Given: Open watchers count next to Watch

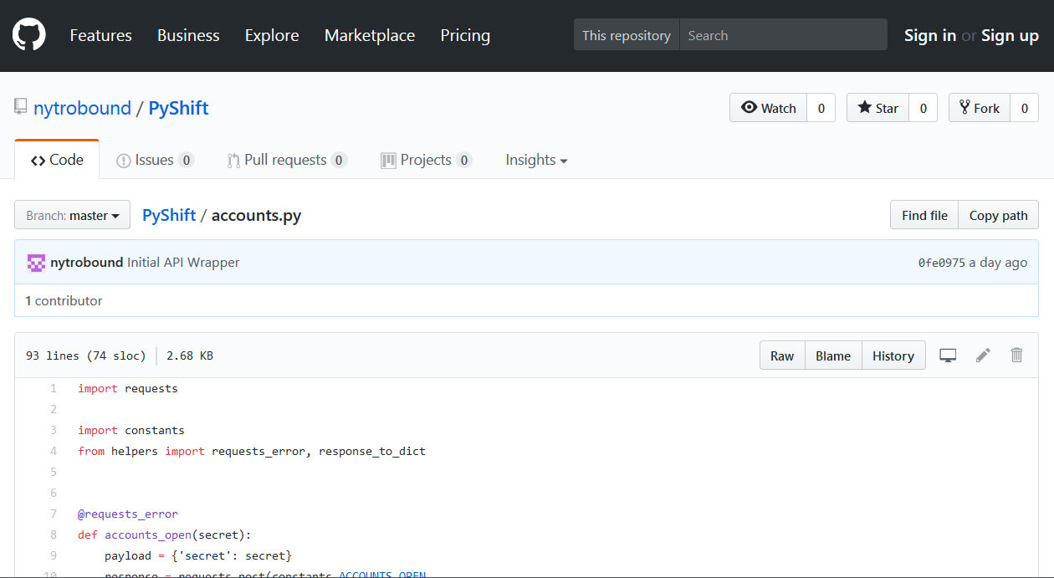Looking at the screenshot, I should point(821,108).
